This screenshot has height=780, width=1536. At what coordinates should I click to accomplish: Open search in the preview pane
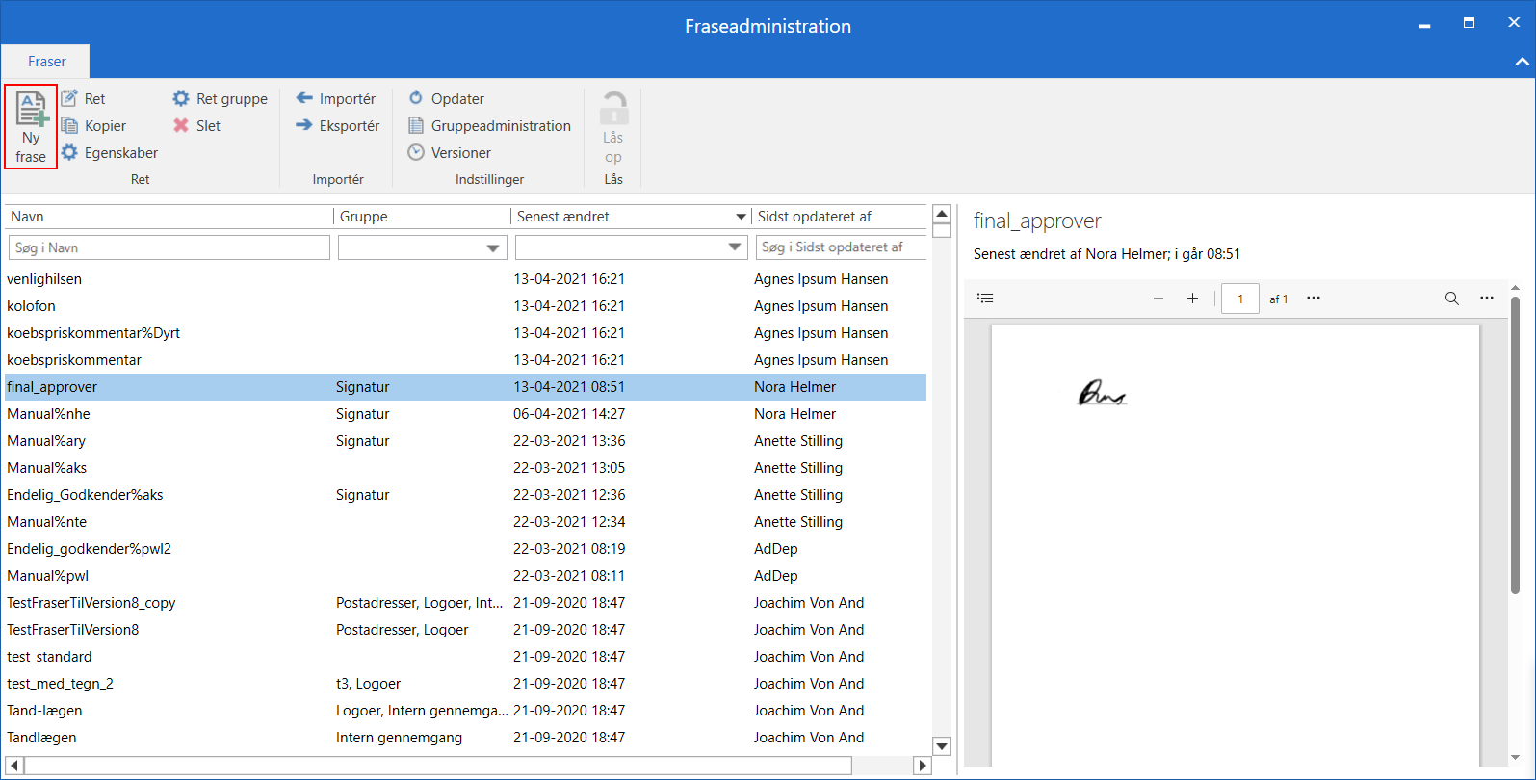point(1451,299)
